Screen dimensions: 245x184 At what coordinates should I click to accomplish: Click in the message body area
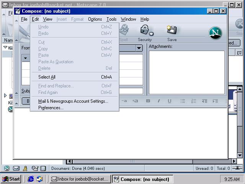click(121, 133)
